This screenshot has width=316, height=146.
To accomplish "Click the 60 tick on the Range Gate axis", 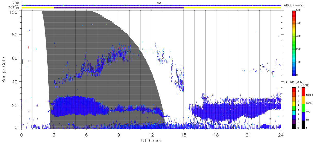I will pyautogui.click(x=15, y=58).
